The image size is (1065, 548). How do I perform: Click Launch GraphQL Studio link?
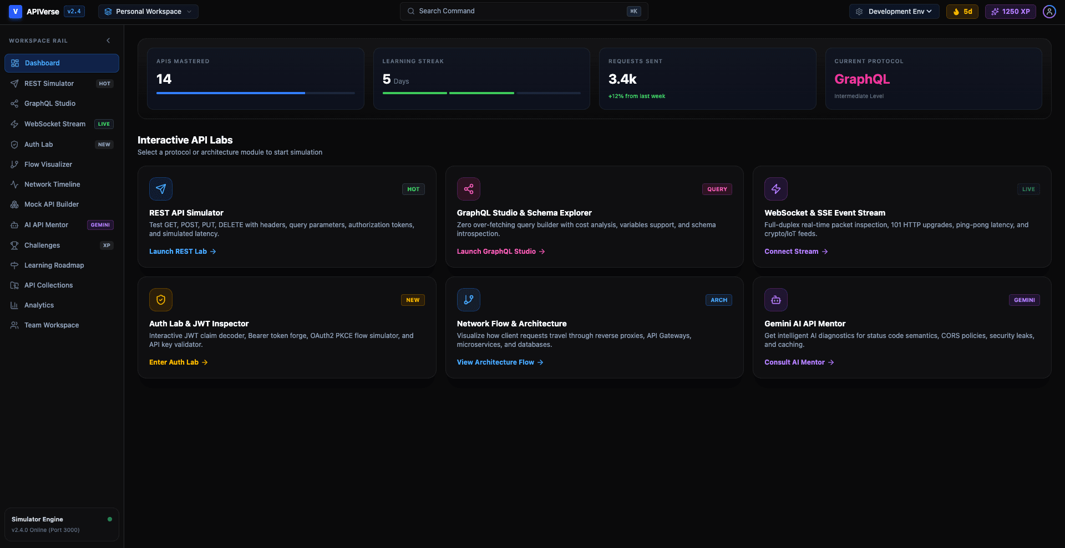pyautogui.click(x=501, y=252)
